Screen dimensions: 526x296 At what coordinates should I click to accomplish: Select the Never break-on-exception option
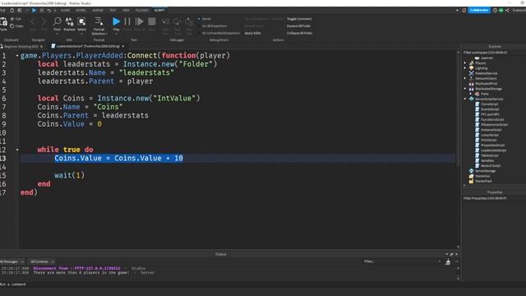[x=205, y=19]
